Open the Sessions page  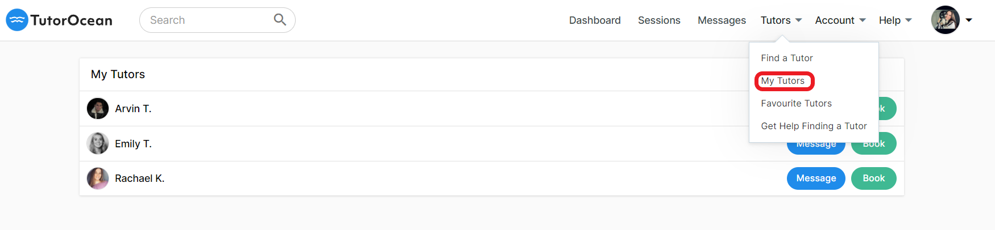[x=659, y=20]
